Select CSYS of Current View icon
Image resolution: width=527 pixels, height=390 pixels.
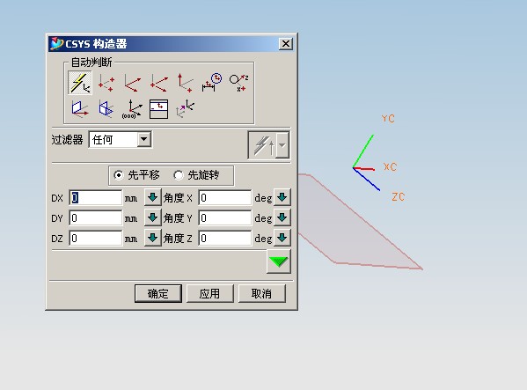[x=158, y=108]
